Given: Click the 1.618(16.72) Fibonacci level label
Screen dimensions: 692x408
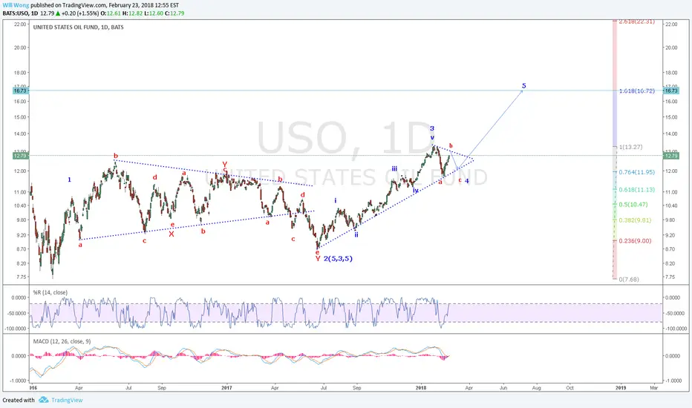Looking at the screenshot, I should (637, 91).
